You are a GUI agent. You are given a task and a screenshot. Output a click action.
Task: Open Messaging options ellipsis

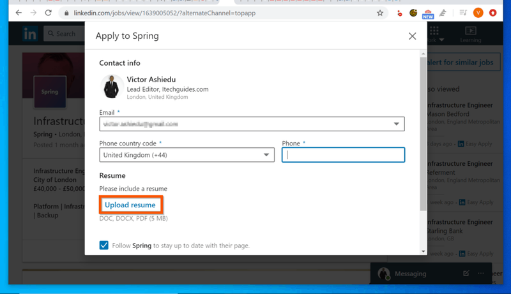pos(481,273)
